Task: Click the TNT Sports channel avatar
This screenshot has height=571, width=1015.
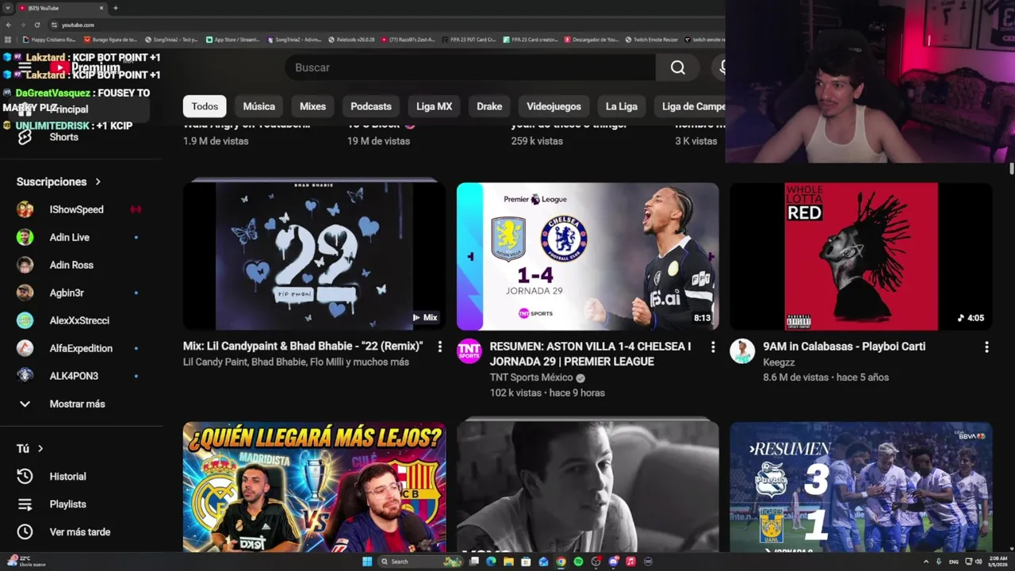Action: pyautogui.click(x=469, y=351)
